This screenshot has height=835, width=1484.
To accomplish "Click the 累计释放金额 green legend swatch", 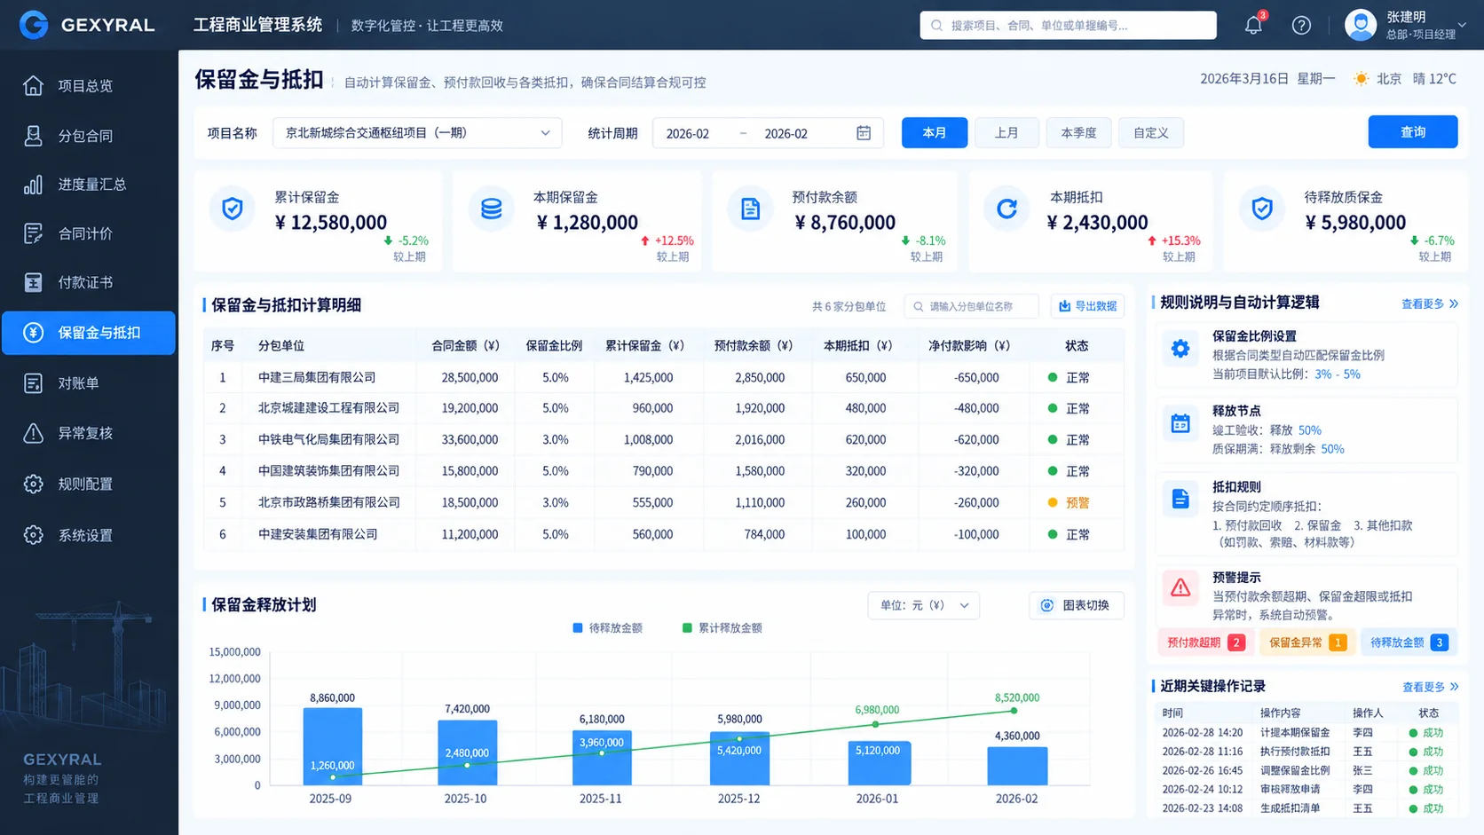I will [687, 628].
